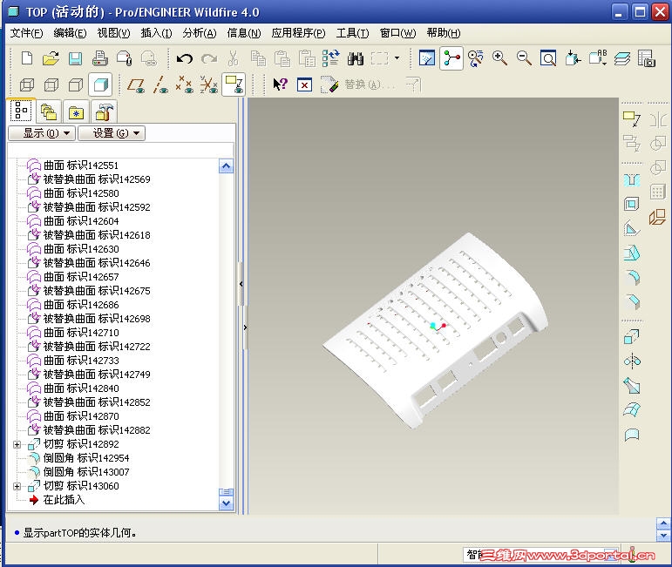Zoom in with the magnifier plus icon

click(499, 58)
